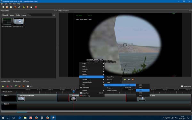Add a marker with the green triangle icon
Image resolution: width=192 pixels, height=120 pixels.
click(x=16, y=86)
